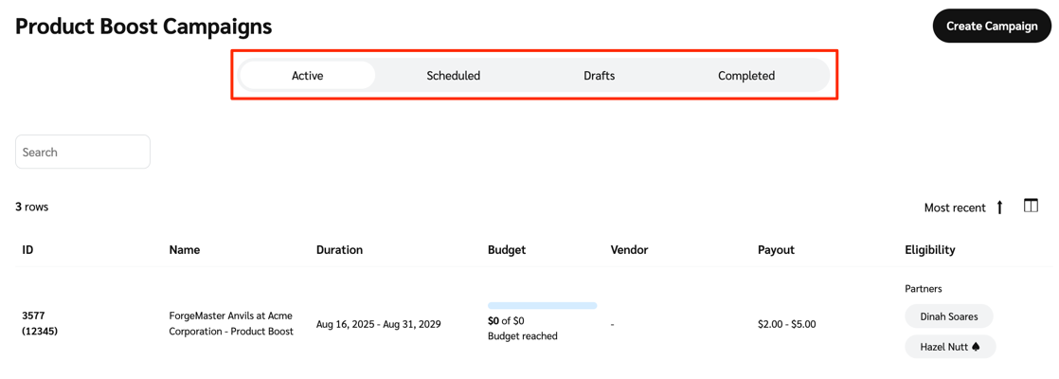The width and height of the screenshot is (1059, 379).
Task: Select the Dinah Soares partner chip
Action: pyautogui.click(x=948, y=316)
